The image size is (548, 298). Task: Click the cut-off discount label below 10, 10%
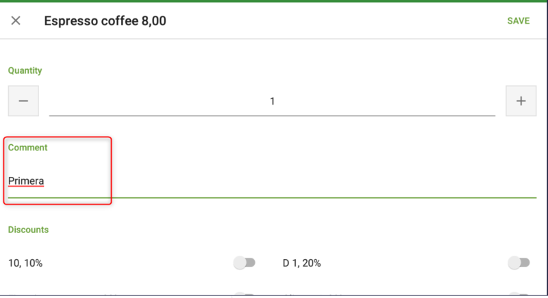click(x=68, y=295)
